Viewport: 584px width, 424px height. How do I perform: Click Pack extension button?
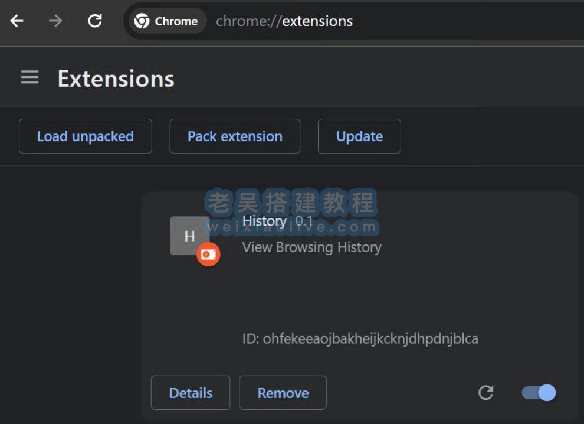[235, 136]
